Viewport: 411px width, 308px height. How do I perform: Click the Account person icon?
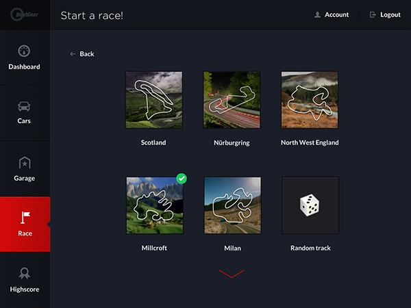point(317,14)
